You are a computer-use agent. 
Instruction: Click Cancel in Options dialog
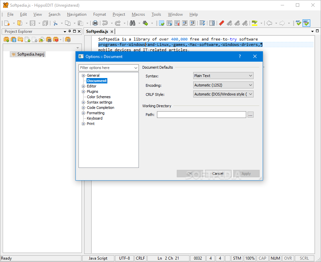[x=218, y=174]
